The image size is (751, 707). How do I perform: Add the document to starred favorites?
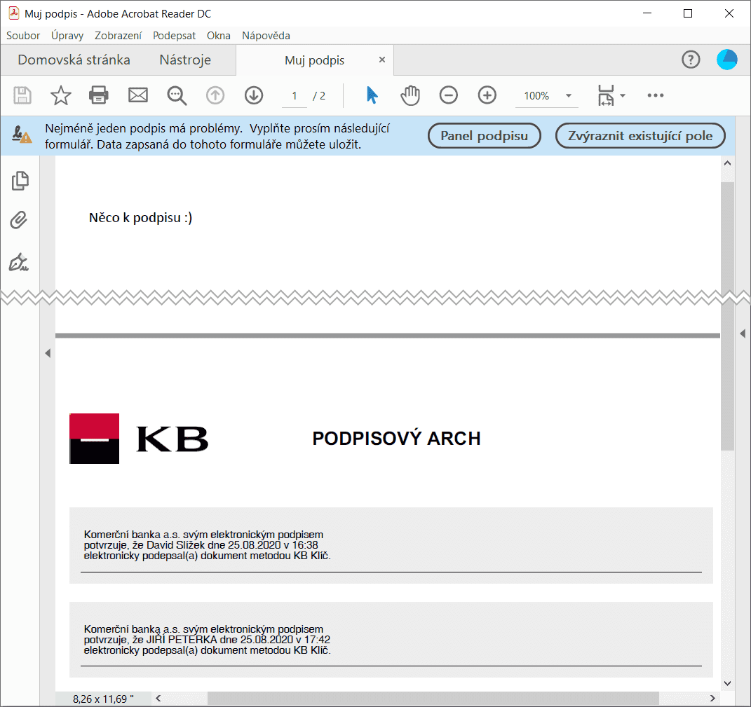point(61,95)
